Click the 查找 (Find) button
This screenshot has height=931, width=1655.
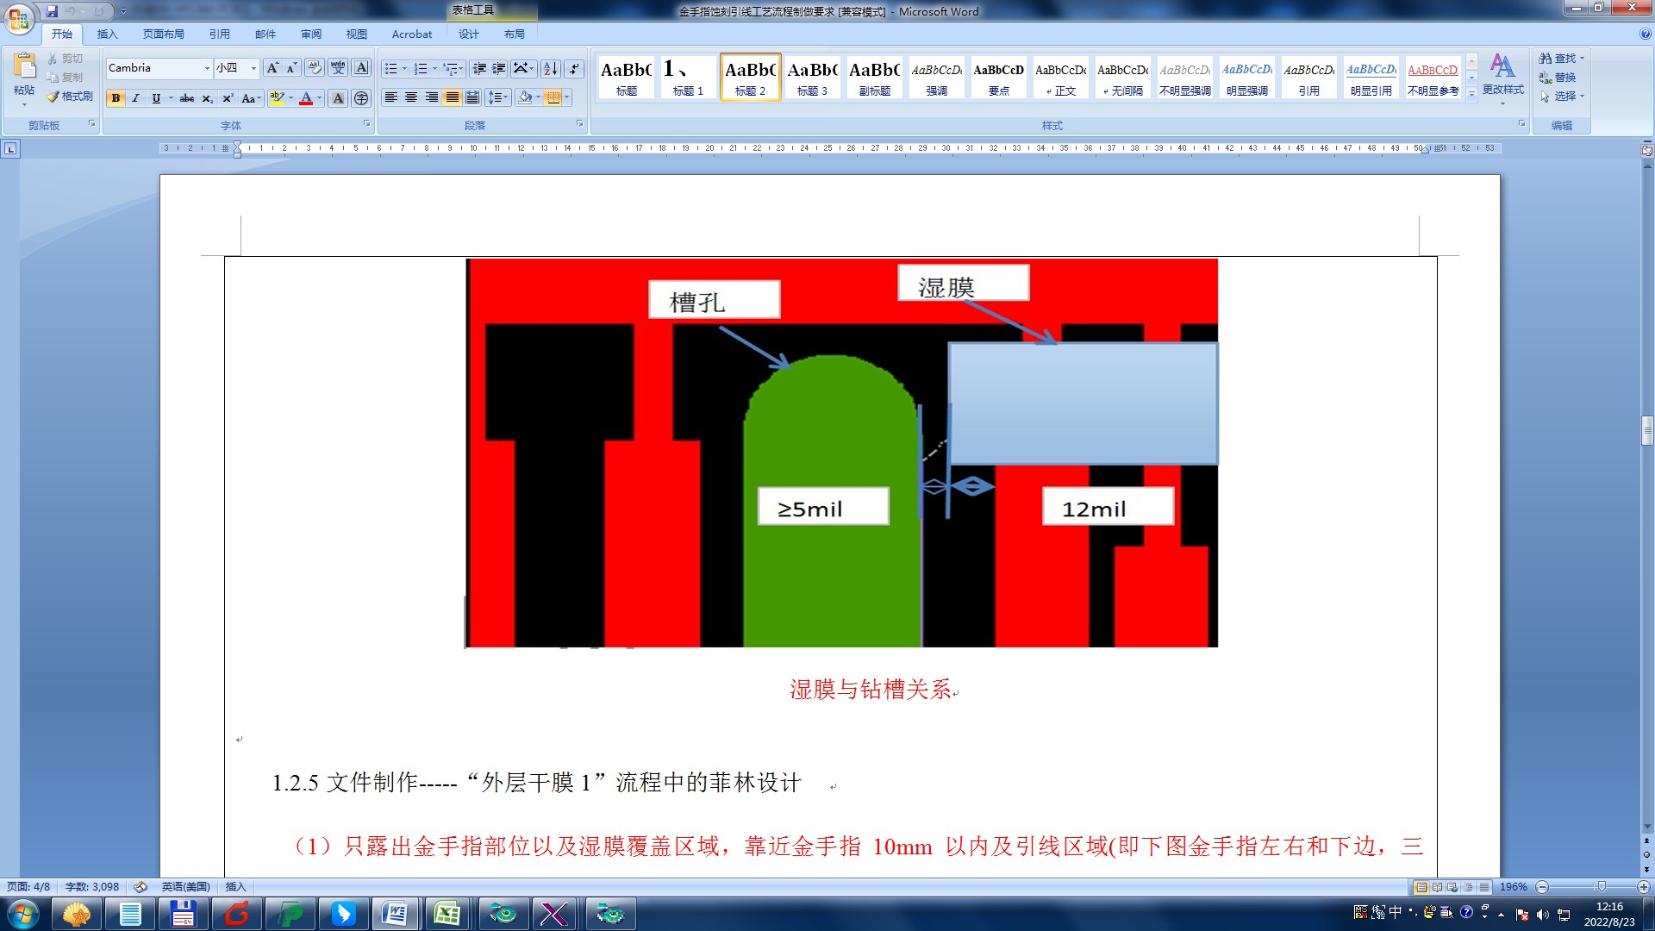coord(1560,58)
